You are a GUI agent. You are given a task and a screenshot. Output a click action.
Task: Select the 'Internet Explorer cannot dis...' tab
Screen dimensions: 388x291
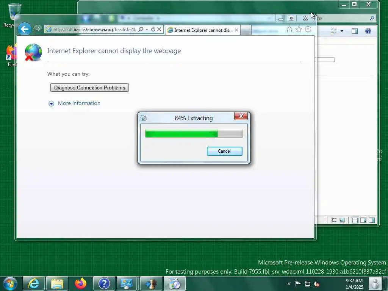pos(203,30)
